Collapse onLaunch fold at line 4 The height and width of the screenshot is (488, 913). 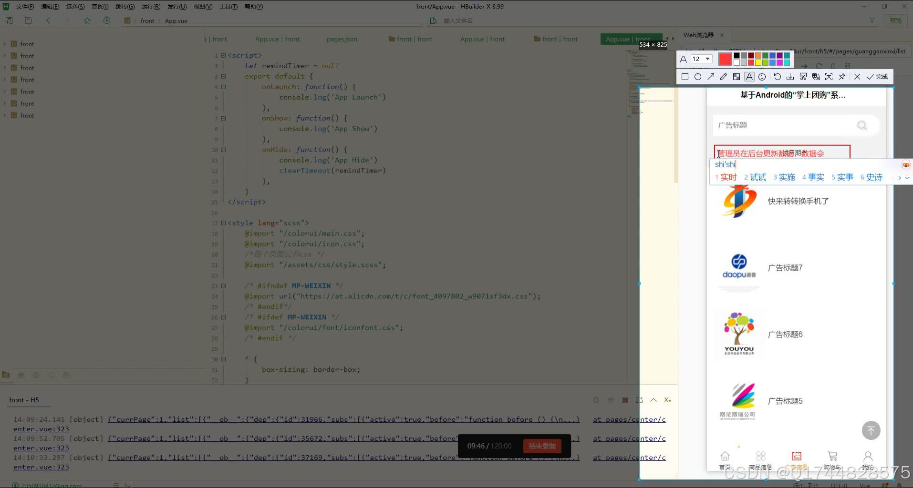click(x=223, y=87)
